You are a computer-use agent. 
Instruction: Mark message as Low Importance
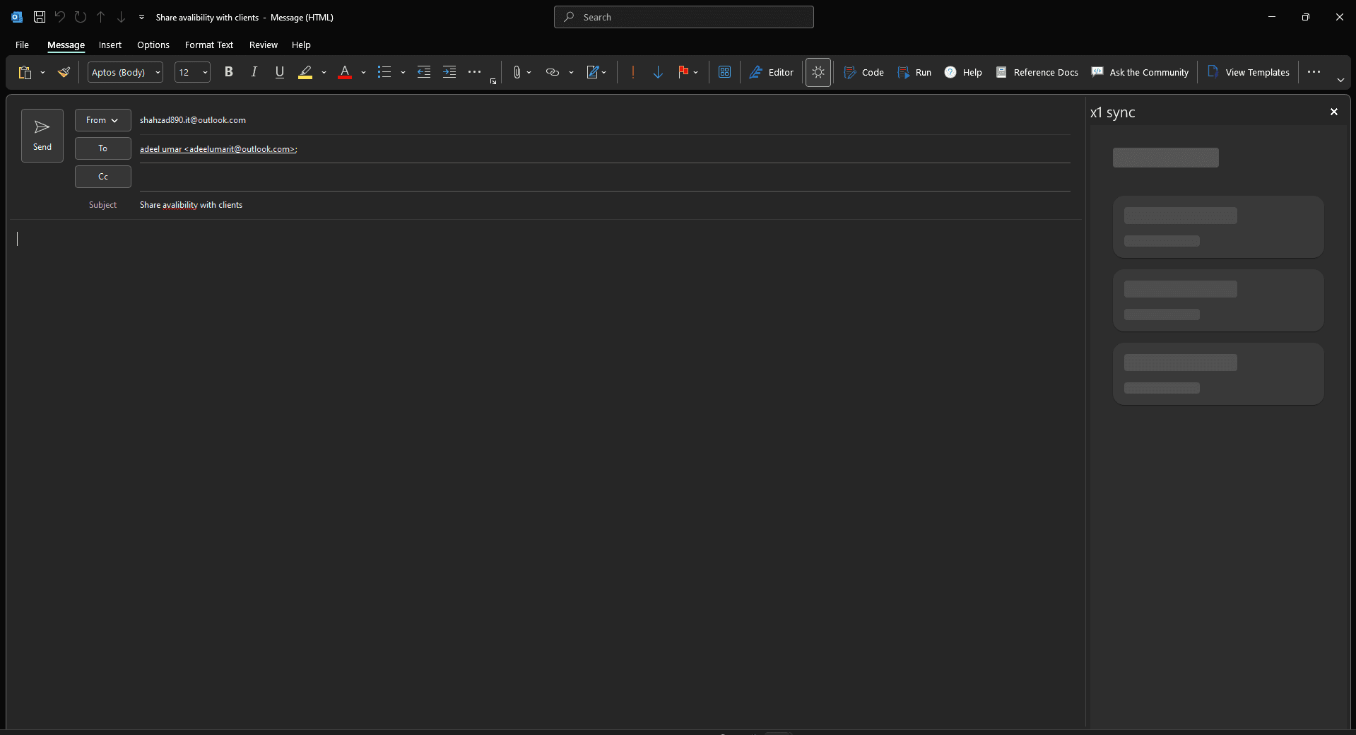click(658, 72)
